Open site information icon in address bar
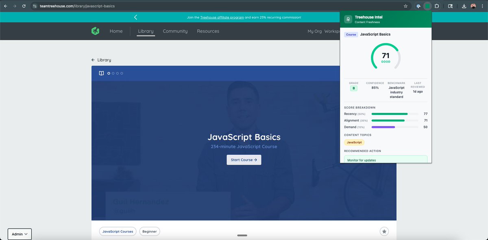This screenshot has width=488, height=240. click(35, 6)
